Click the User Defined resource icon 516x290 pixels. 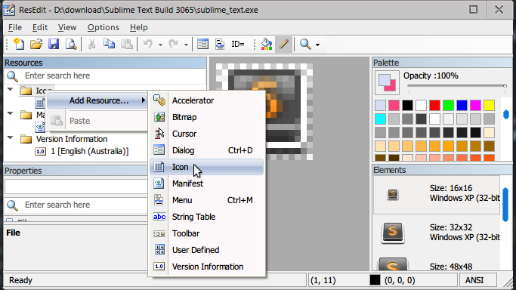pos(159,250)
